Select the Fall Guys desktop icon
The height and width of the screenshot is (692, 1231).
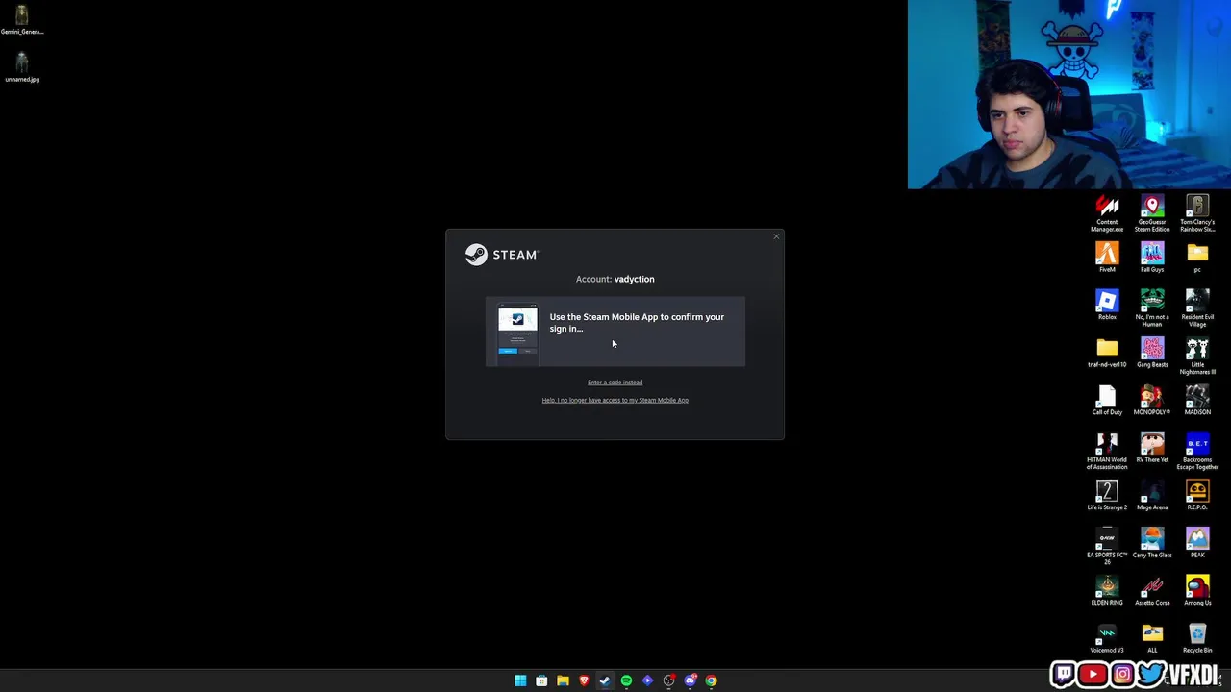(1152, 258)
